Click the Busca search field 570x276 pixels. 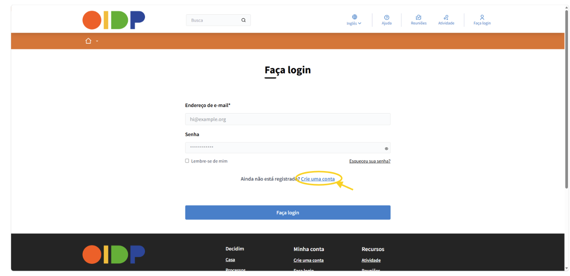pyautogui.click(x=218, y=20)
